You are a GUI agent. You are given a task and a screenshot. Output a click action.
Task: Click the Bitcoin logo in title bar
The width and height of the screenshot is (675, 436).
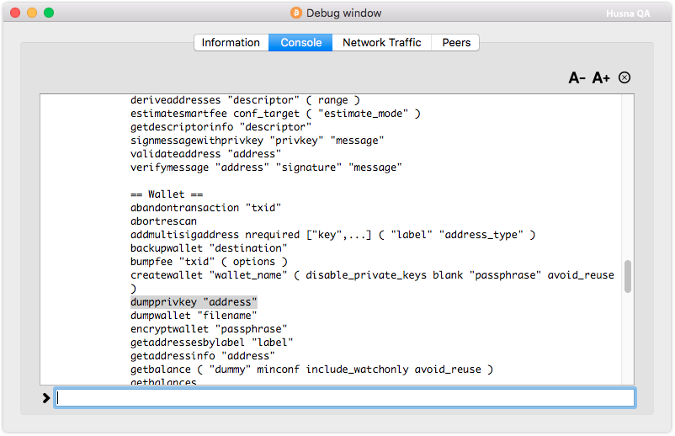point(296,13)
